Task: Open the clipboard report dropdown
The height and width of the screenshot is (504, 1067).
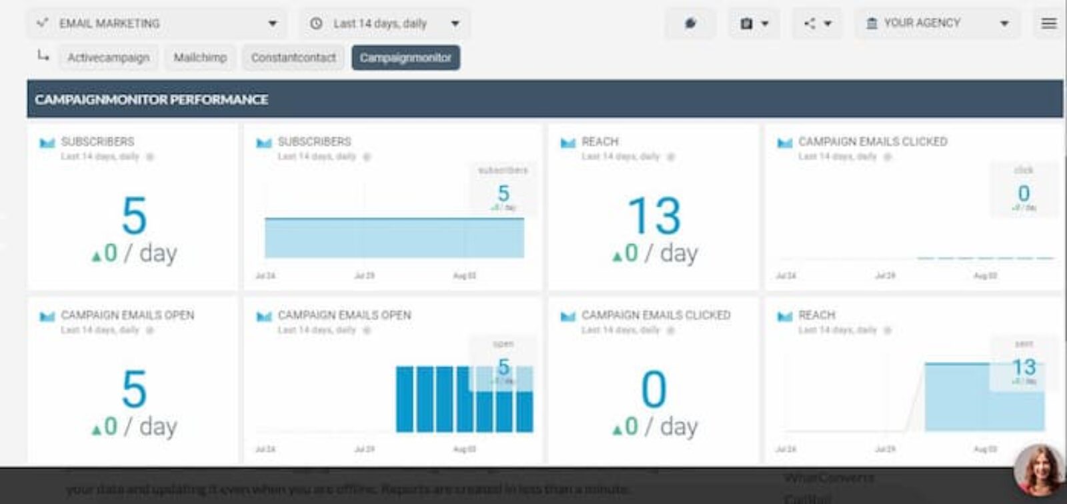Action: (x=754, y=23)
